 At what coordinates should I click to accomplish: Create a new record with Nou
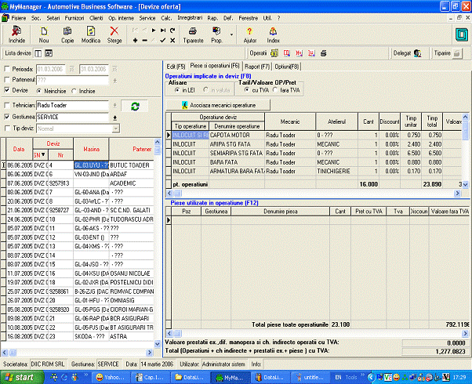[x=44, y=33]
